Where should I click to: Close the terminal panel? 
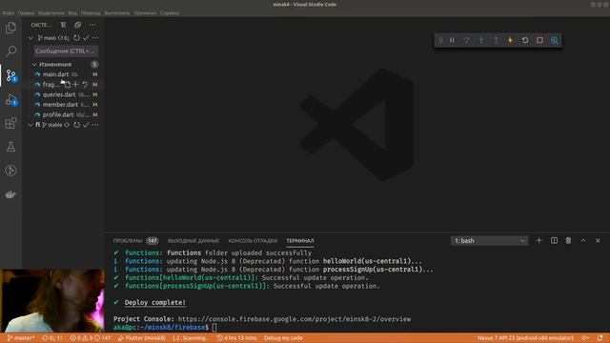[x=598, y=241]
